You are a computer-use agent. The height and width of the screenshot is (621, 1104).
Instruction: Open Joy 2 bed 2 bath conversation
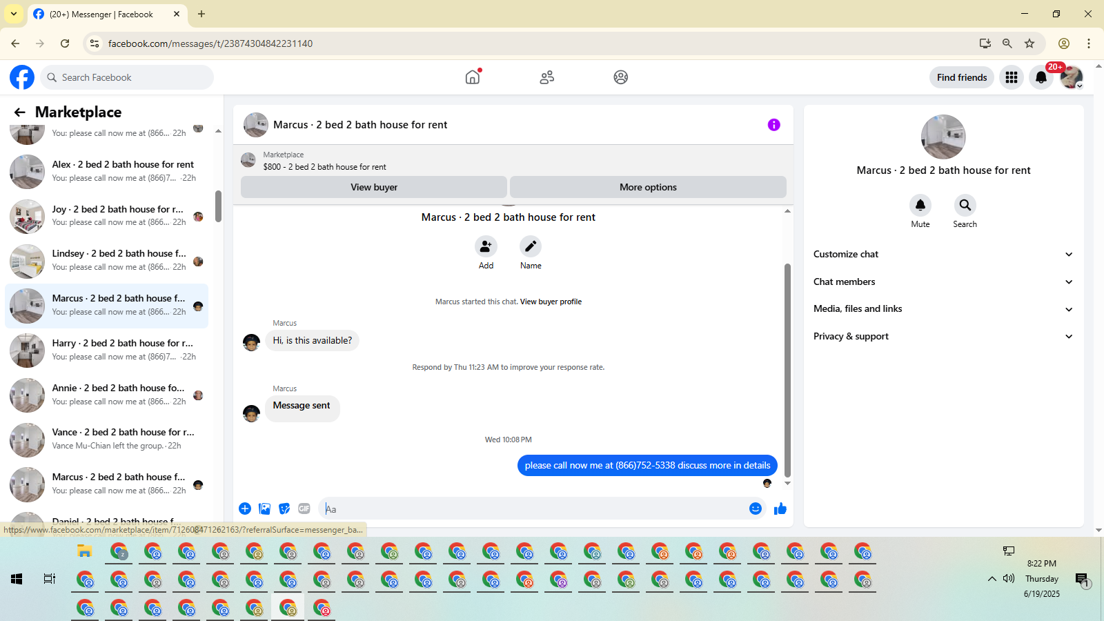coord(107,216)
